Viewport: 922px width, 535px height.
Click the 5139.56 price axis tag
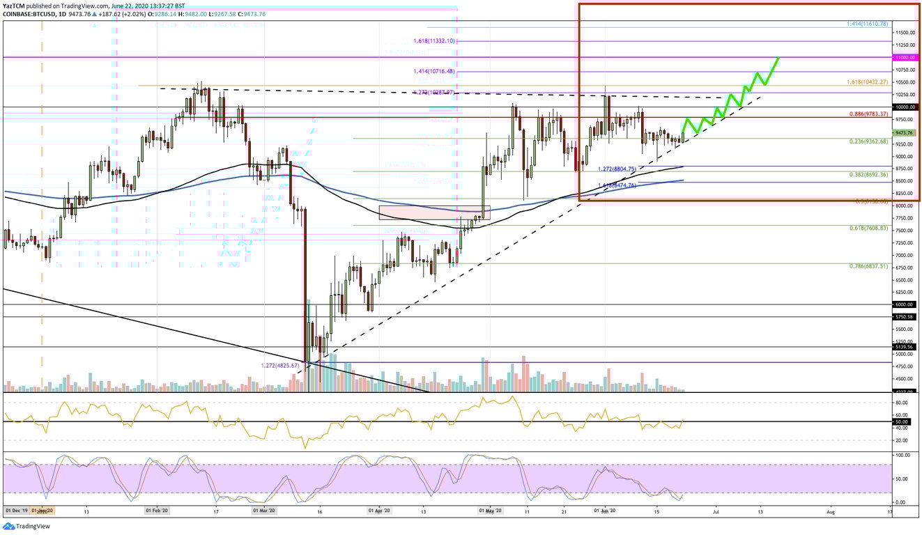click(905, 348)
